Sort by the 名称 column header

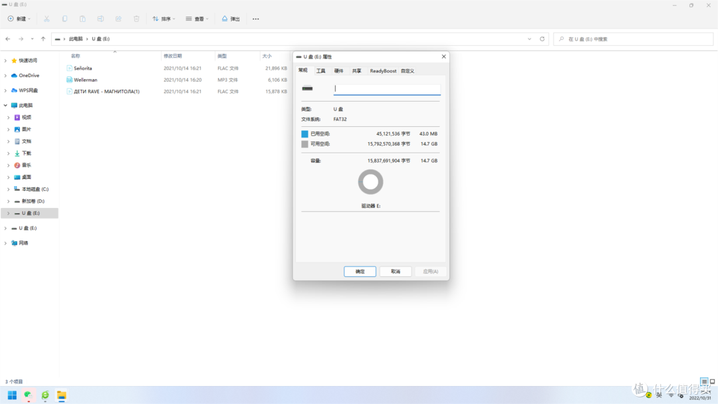(76, 56)
